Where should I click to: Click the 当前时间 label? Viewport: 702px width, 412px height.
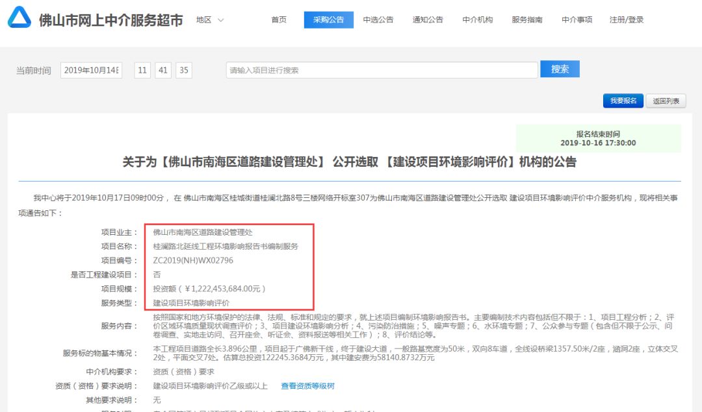tap(34, 71)
